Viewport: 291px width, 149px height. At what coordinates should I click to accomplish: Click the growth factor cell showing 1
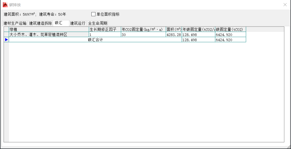105,34
